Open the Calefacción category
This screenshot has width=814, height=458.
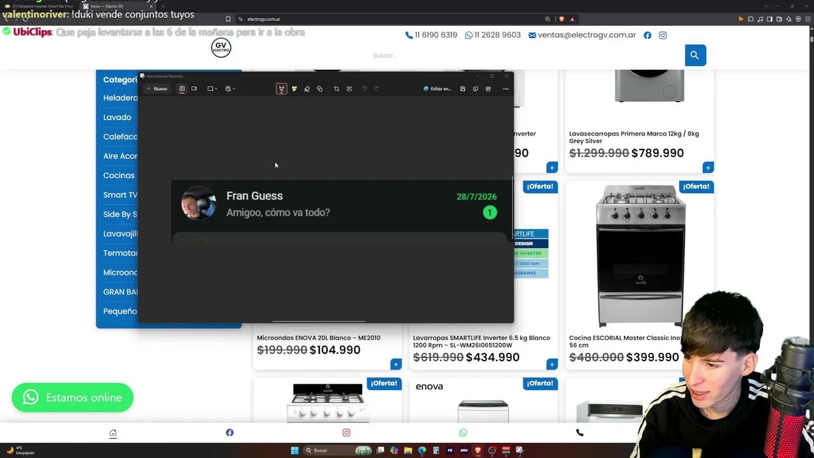(x=120, y=137)
